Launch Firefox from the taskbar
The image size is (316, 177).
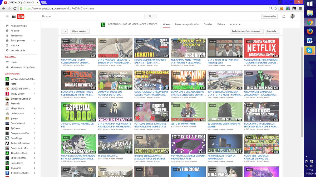coord(310,31)
